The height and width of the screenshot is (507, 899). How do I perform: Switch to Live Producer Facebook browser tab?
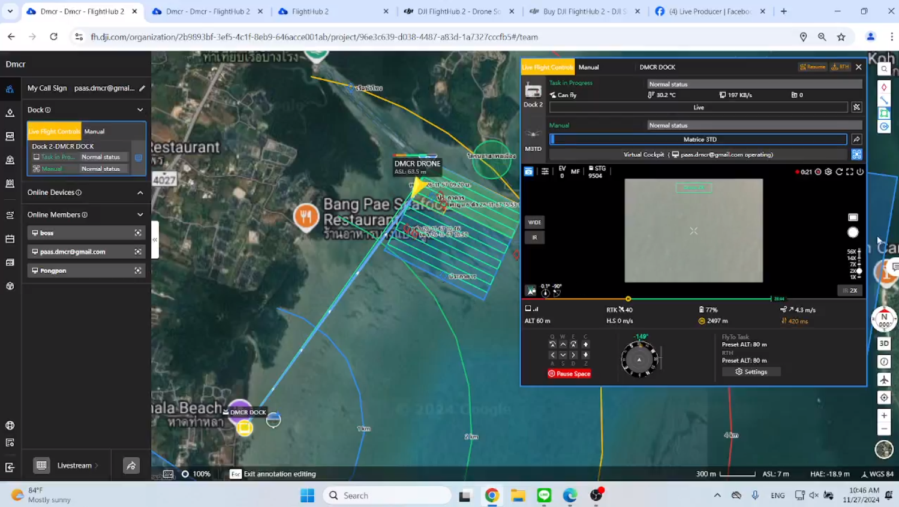pos(711,11)
